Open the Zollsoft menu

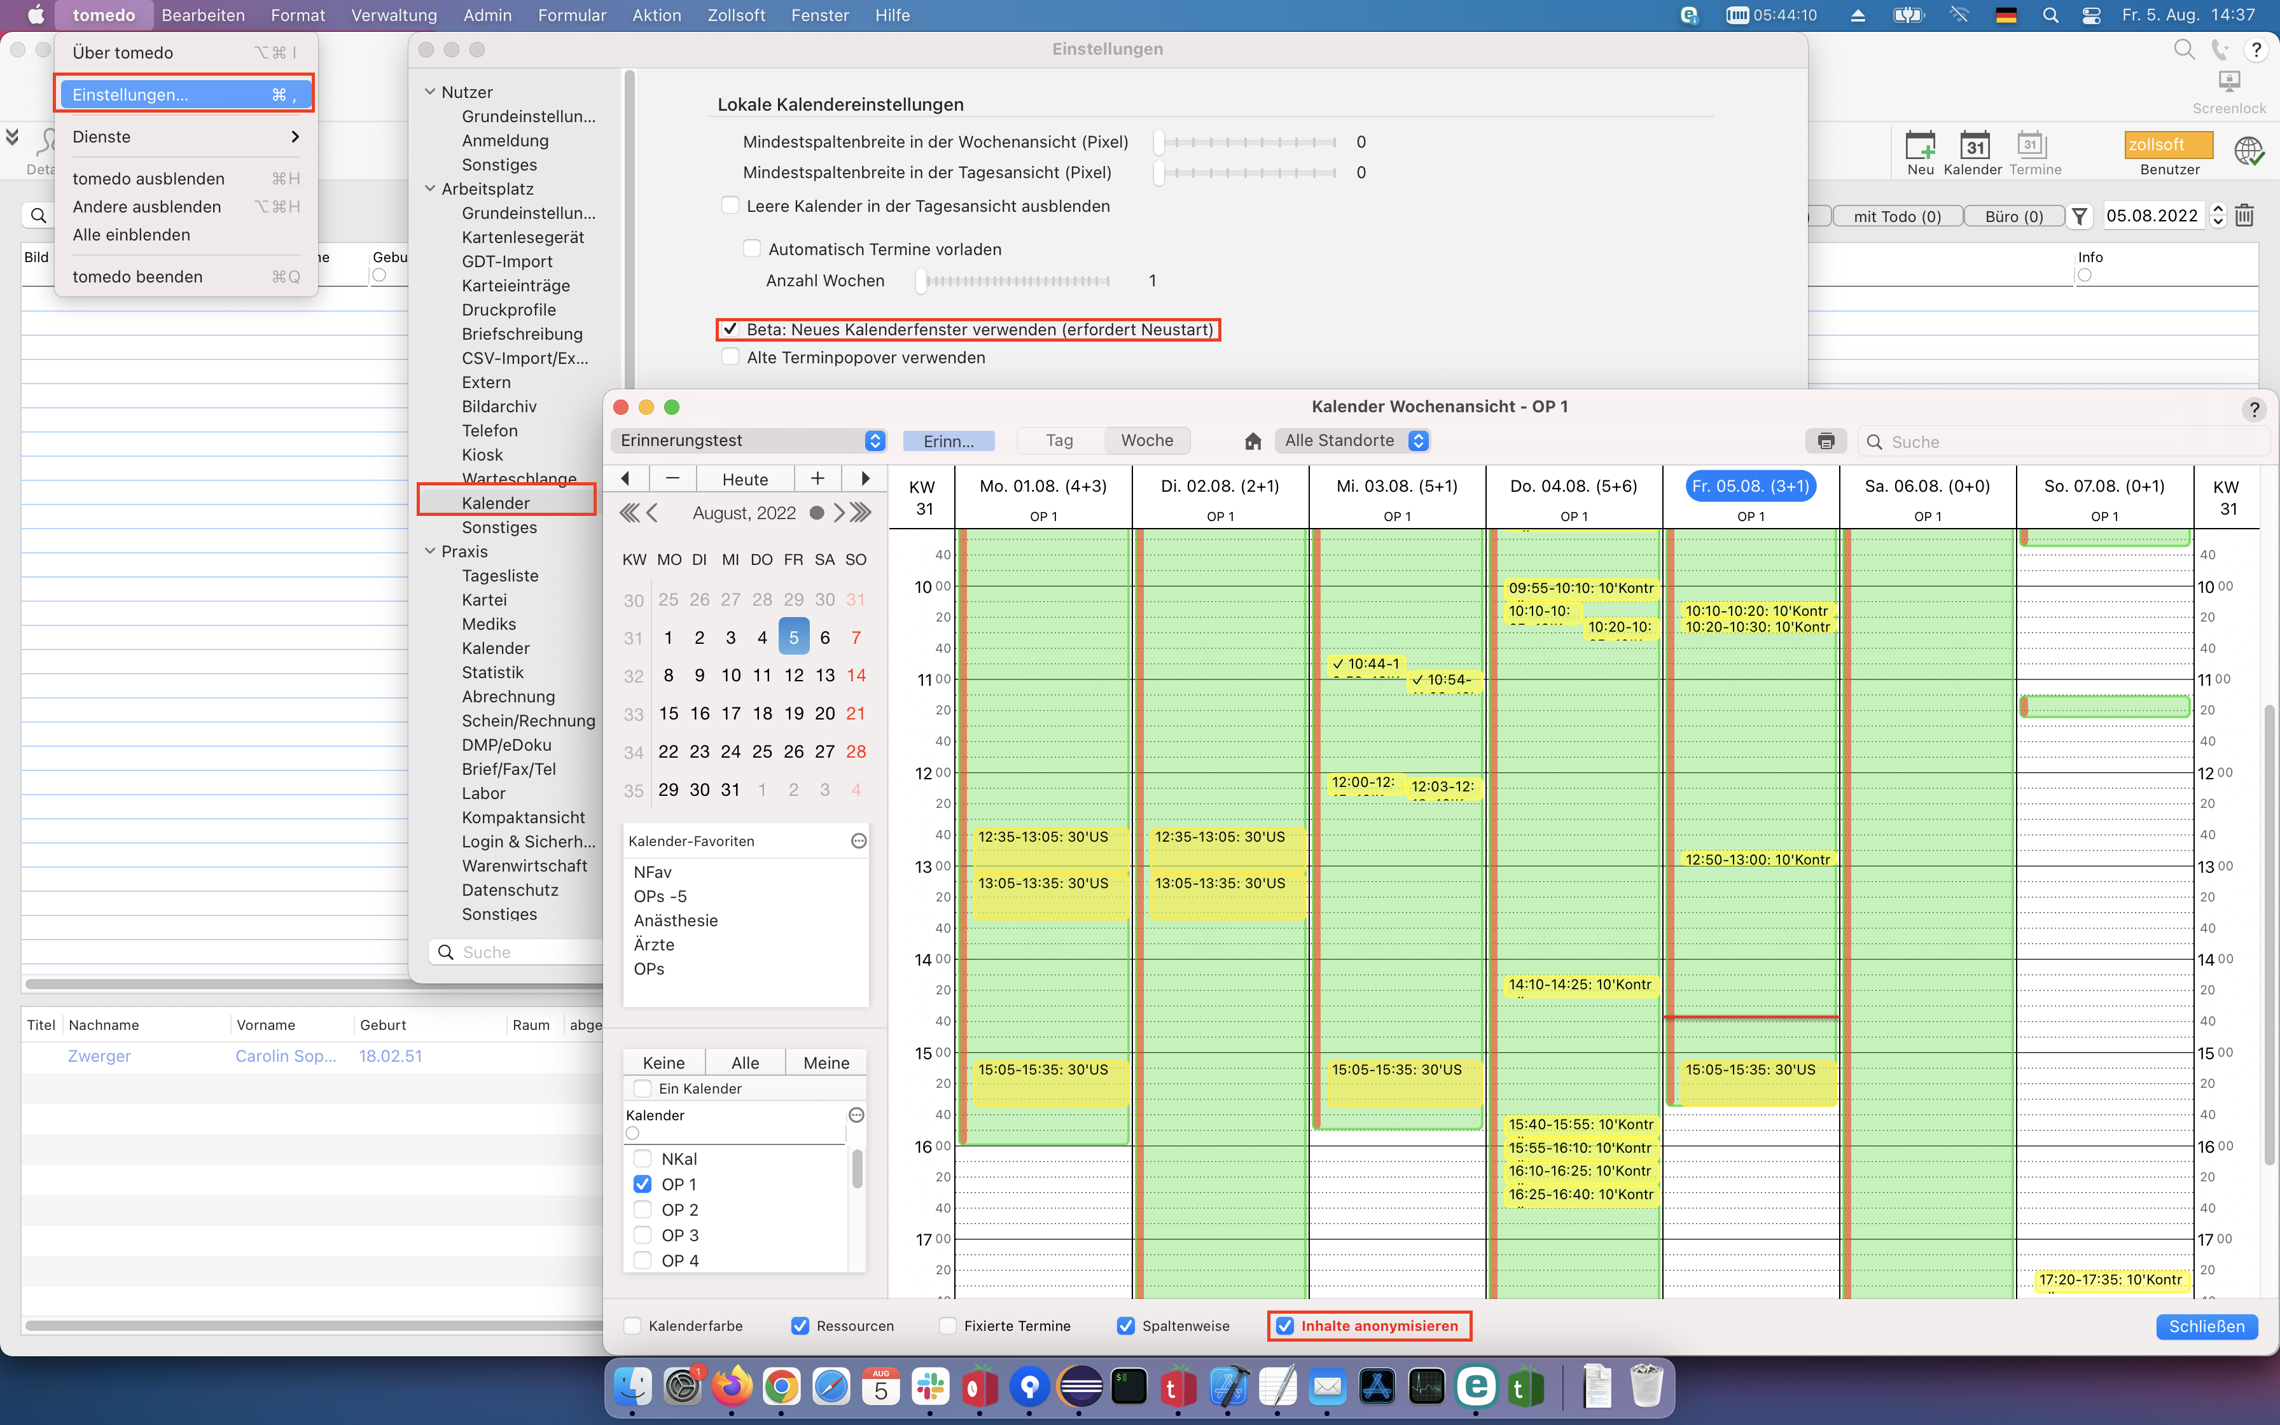(x=736, y=15)
